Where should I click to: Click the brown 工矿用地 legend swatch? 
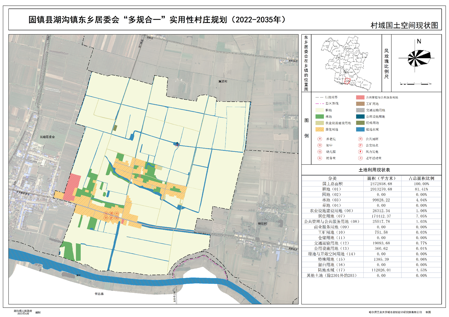tap(360, 104)
